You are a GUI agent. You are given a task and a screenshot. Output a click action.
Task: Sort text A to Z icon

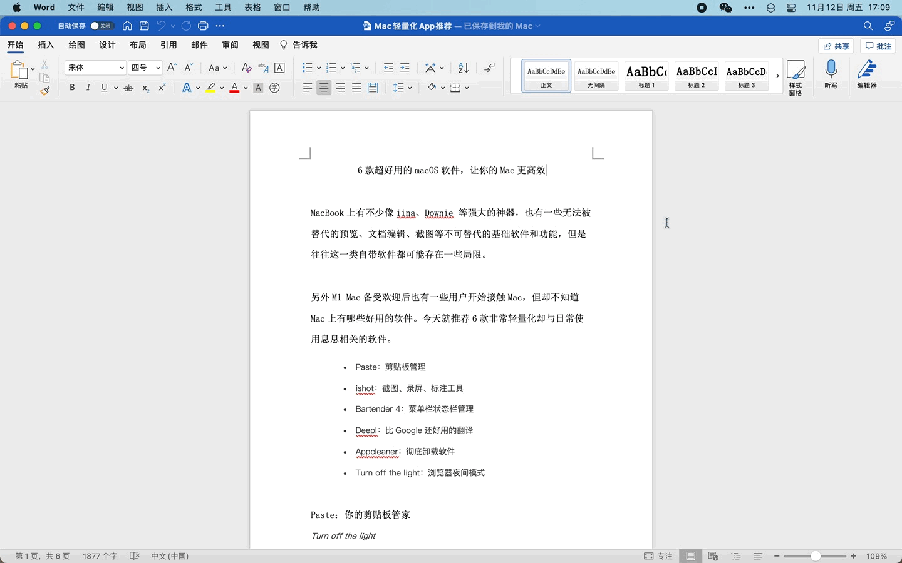[464, 68]
